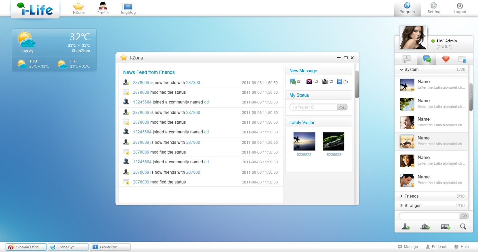This screenshot has height=252, width=478.
Task: Open the clapperboard video messages icon
Action: point(325,82)
